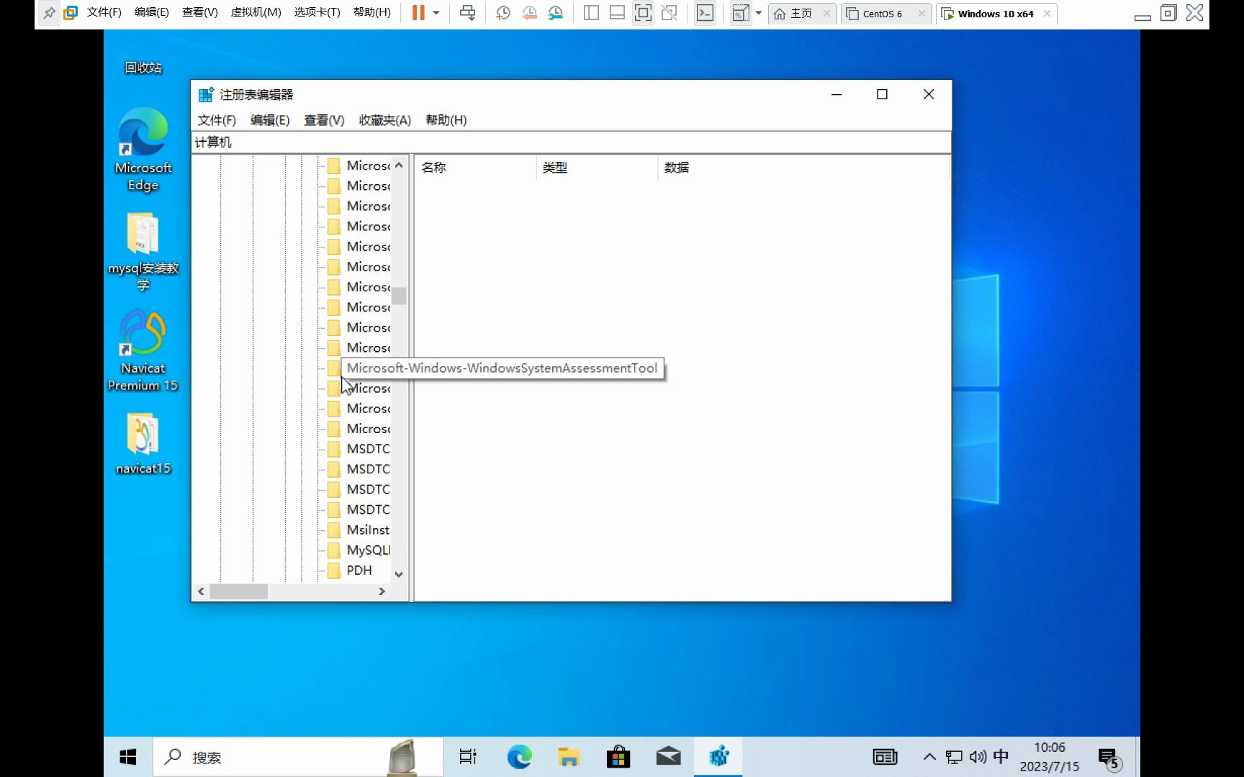Viewport: 1244px width, 777px height.
Task: Click the 数据 column header
Action: pyautogui.click(x=803, y=168)
